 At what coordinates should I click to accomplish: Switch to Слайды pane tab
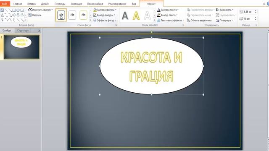point(7,31)
